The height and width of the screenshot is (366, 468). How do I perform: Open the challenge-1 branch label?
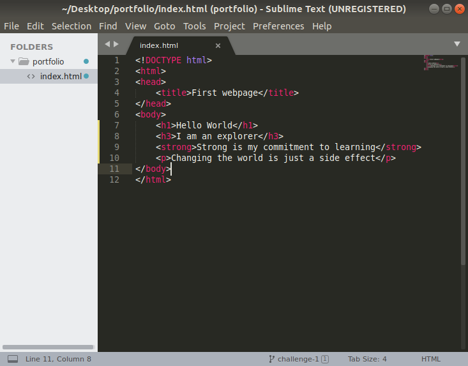(298, 359)
